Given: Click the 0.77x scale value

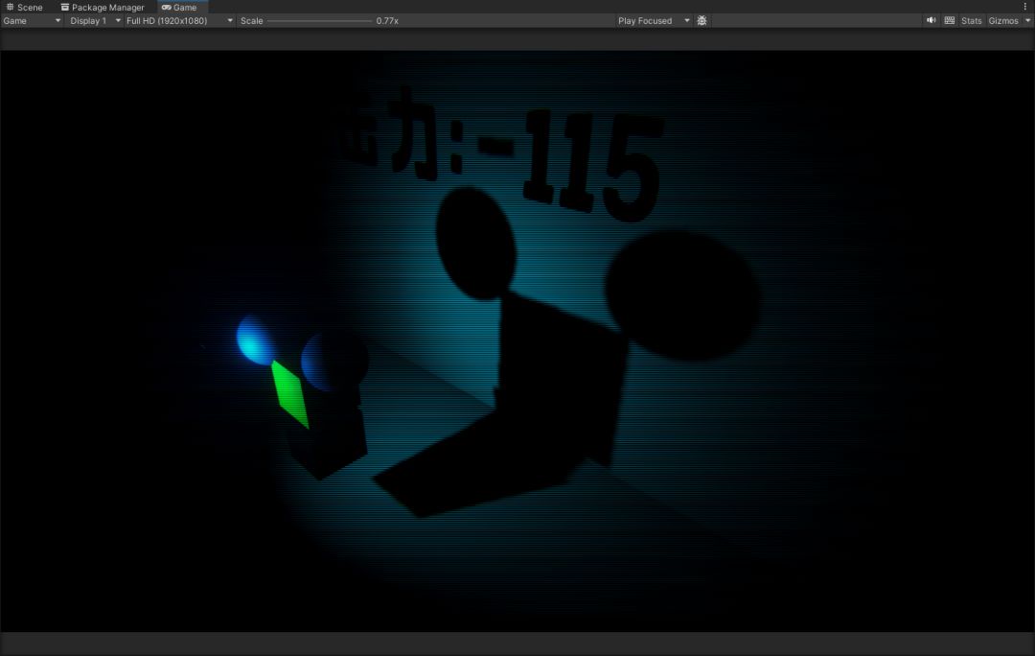Looking at the screenshot, I should [387, 21].
